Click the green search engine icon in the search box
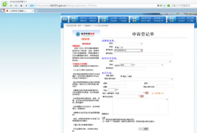The image size is (197, 133). click(169, 5)
